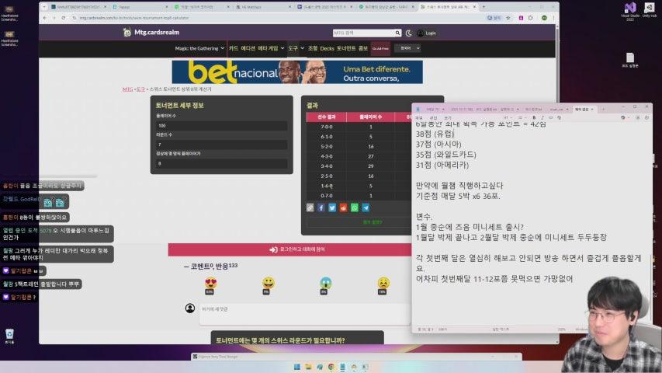Click 도구 breadcrumb link
Screen dimensions: 662x373
(140, 89)
